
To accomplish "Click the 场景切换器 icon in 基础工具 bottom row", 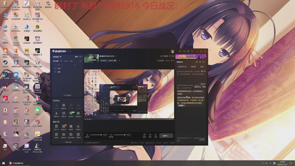I will click(x=71, y=135).
